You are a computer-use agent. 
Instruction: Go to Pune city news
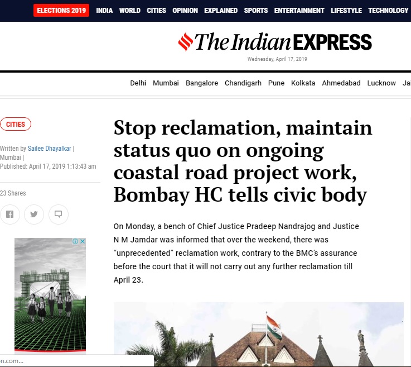click(276, 83)
